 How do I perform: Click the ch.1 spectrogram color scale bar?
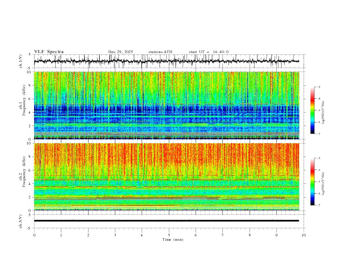tap(312, 110)
